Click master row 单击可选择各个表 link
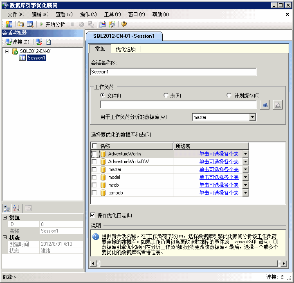294x283 pixels. [x=219, y=169]
